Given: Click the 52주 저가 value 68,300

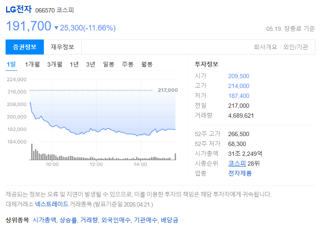Looking at the screenshot, I should (x=237, y=144).
